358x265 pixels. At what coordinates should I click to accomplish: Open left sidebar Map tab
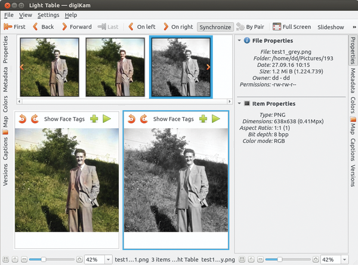coord(5,125)
